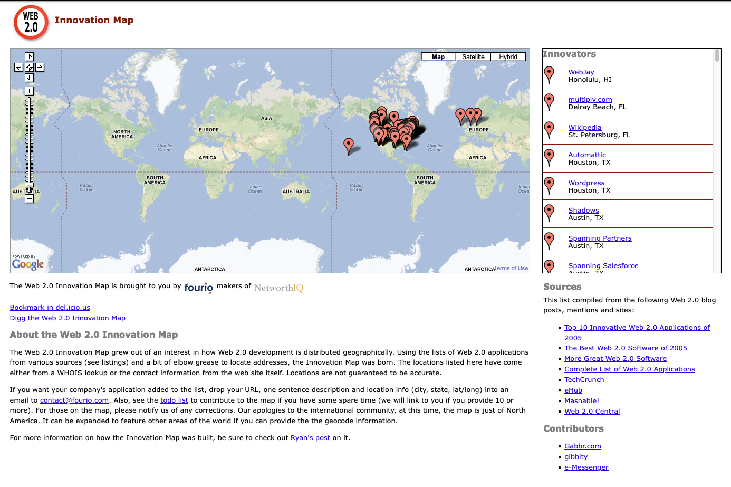Open the WebJay link
This screenshot has width=731, height=487.
581,72
